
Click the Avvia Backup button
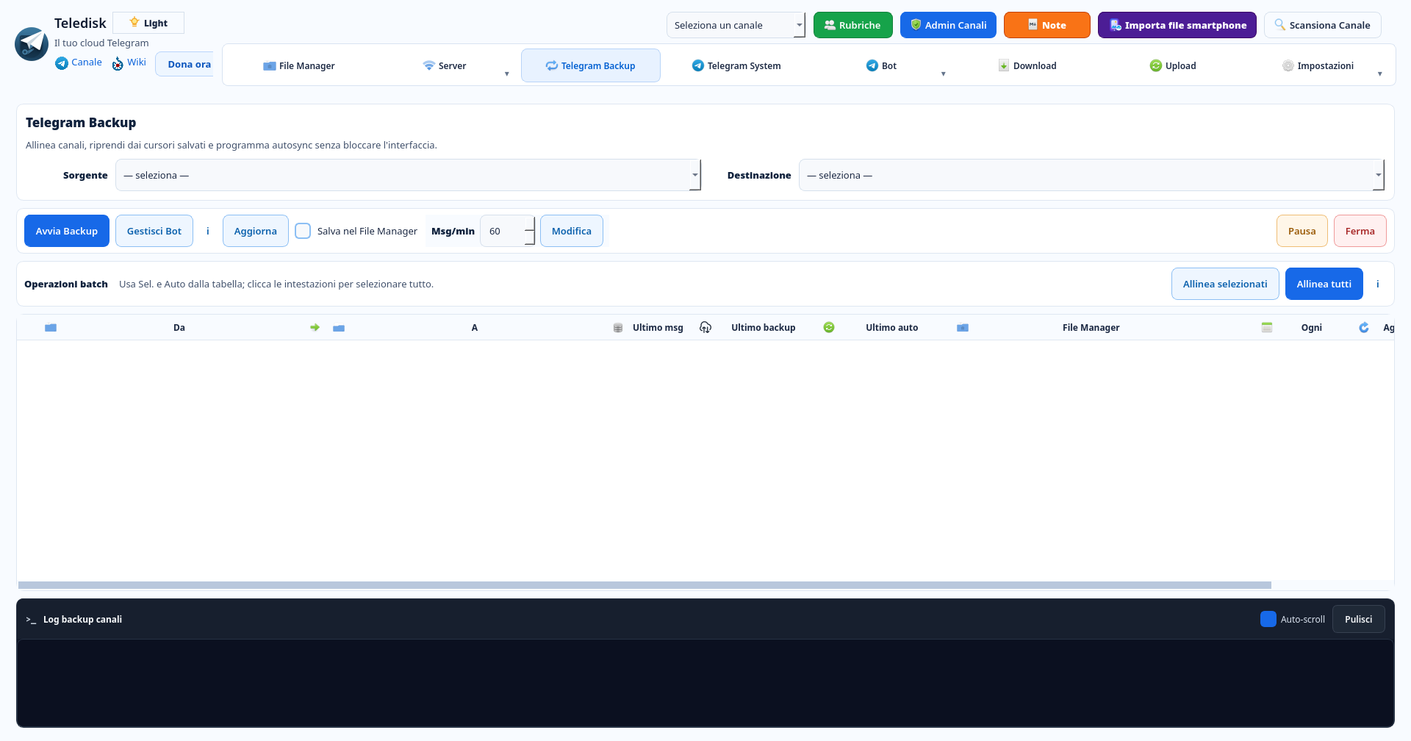coord(67,231)
